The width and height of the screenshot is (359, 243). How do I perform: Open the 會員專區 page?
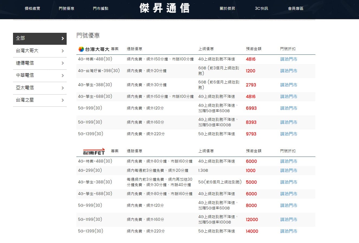pyautogui.click(x=296, y=8)
